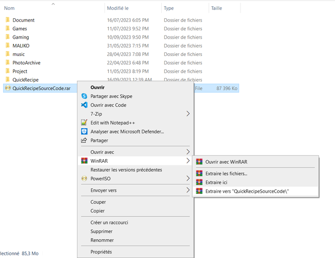Select Extraire ici in WinRAR submenu
Image resolution: width=335 pixels, height=258 pixels.
[x=216, y=182]
